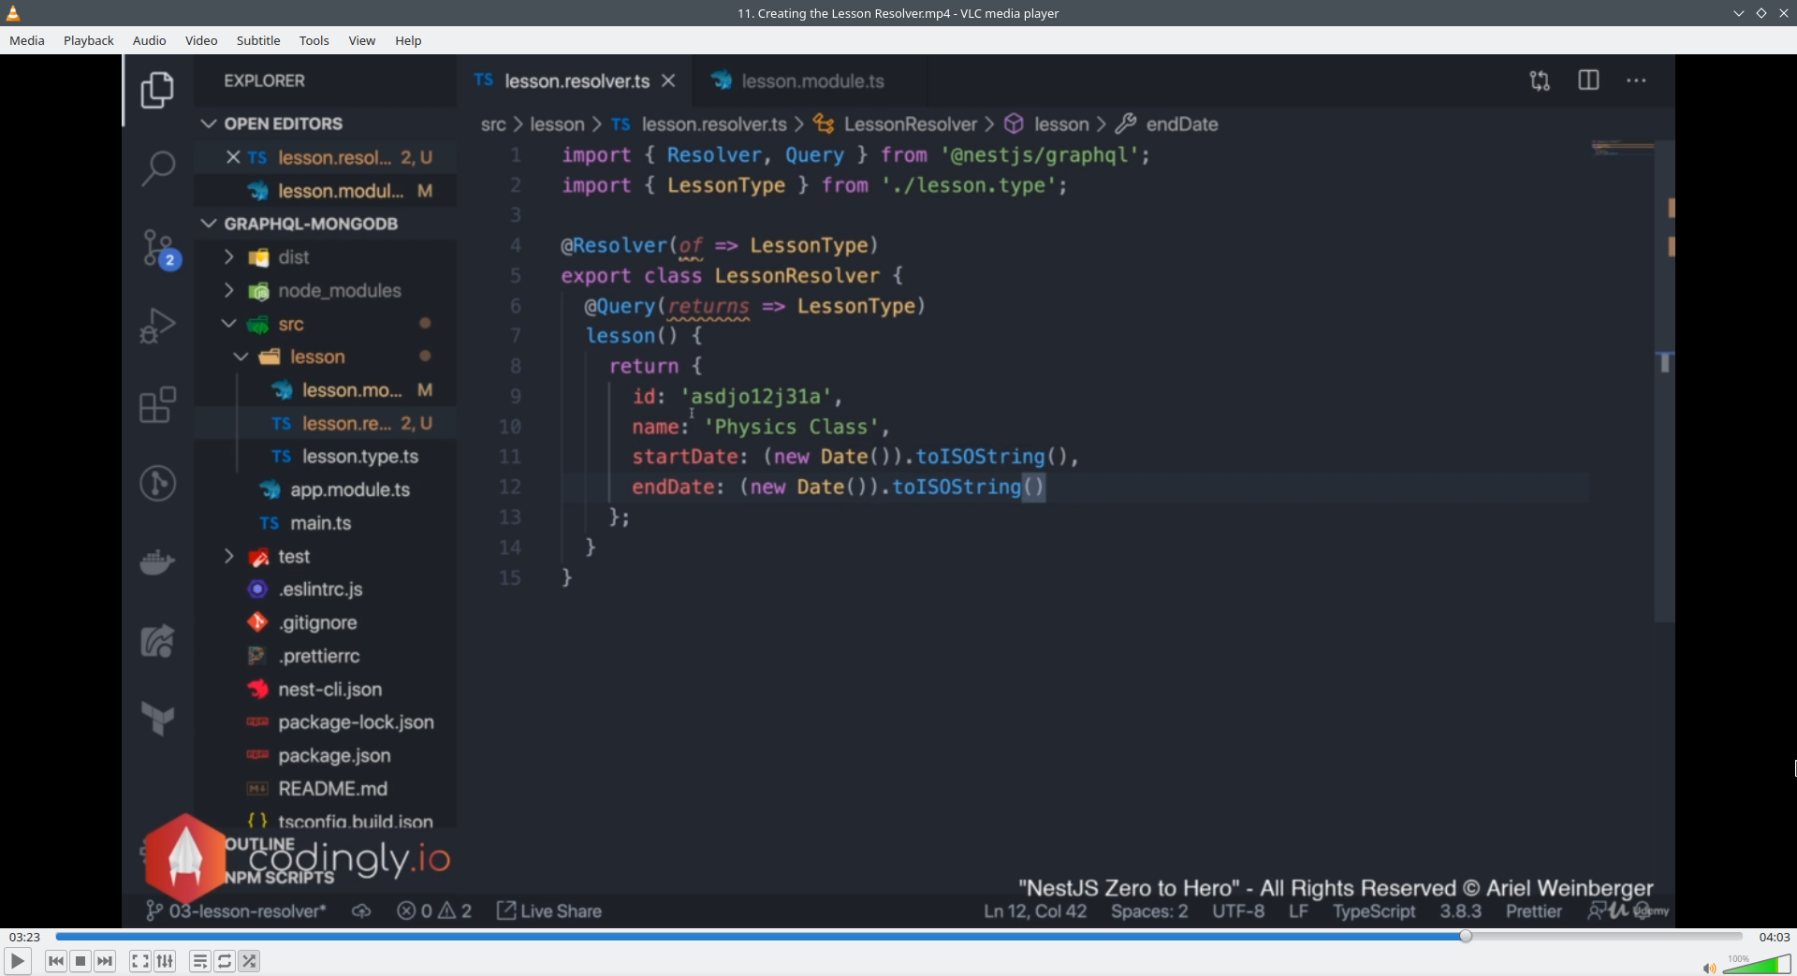Start a Live Share session
The image size is (1797, 976).
549,911
